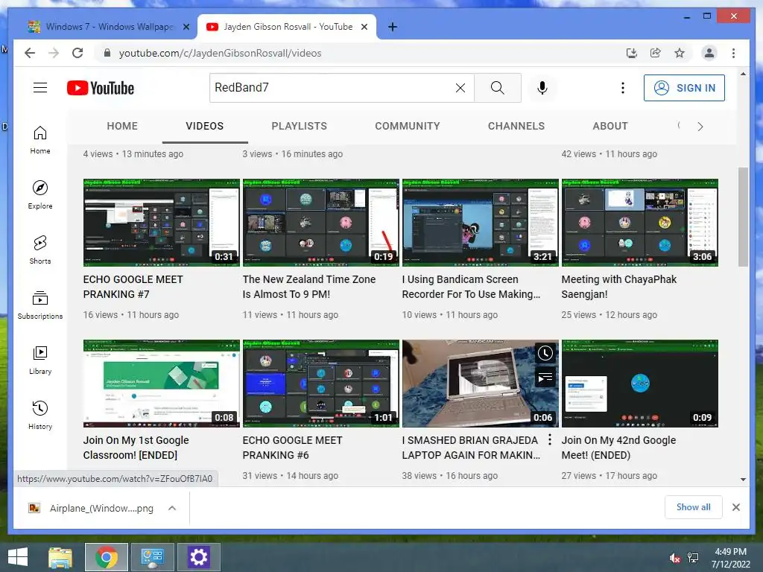The image size is (763, 572).
Task: Open History in sidebar
Action: tap(40, 415)
